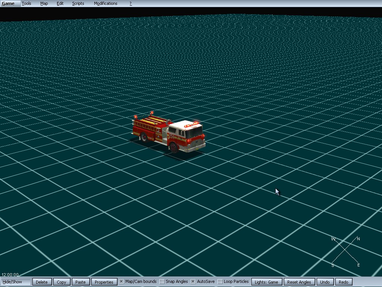
Task: Click the Reset Angles button
Action: coord(299,282)
